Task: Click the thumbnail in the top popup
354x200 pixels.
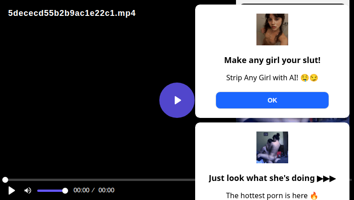Action: coord(272,29)
